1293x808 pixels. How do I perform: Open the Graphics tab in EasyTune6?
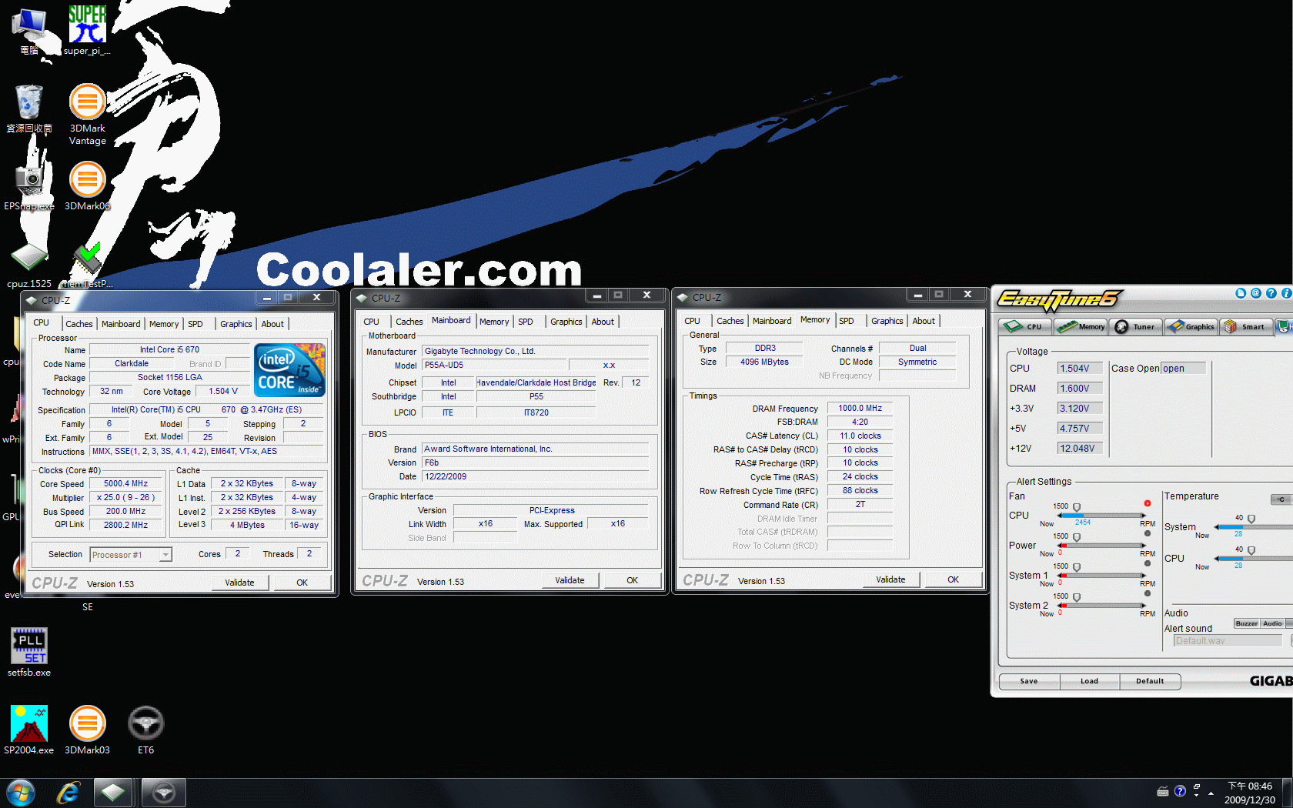point(1191,326)
